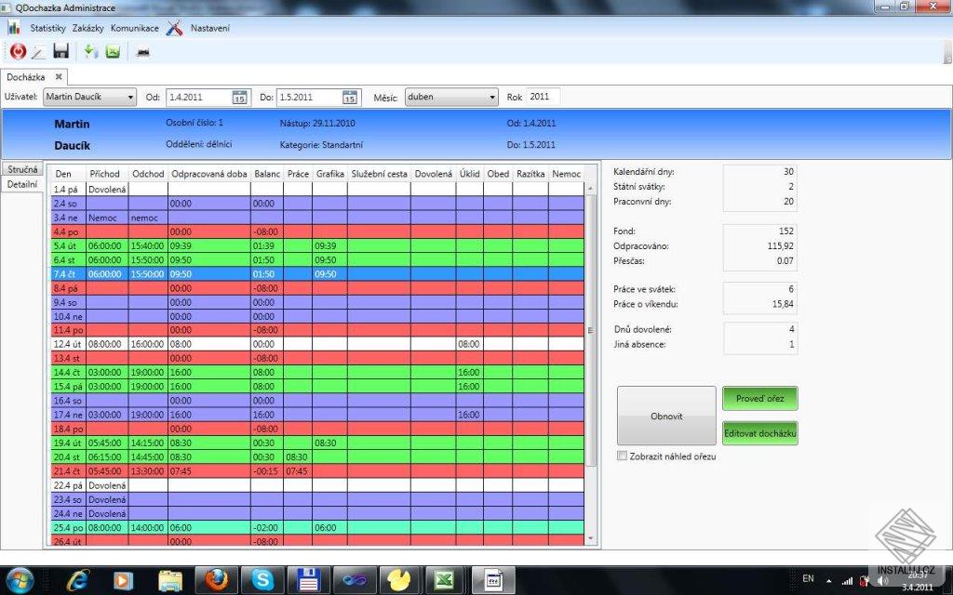The height and width of the screenshot is (595, 953).
Task: Click the pencil edit toolbar icon
Action: [38, 52]
